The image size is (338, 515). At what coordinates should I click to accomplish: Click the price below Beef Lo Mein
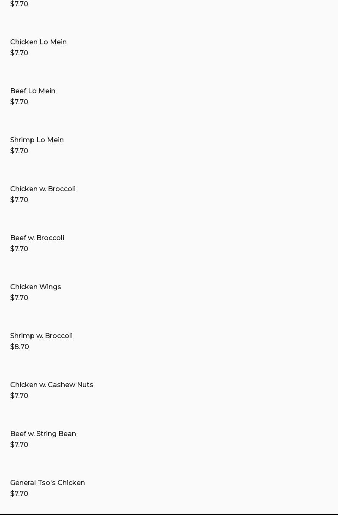point(19,102)
